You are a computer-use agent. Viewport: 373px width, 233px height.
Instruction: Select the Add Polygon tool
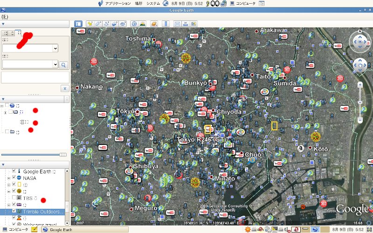pyautogui.click(x=98, y=24)
